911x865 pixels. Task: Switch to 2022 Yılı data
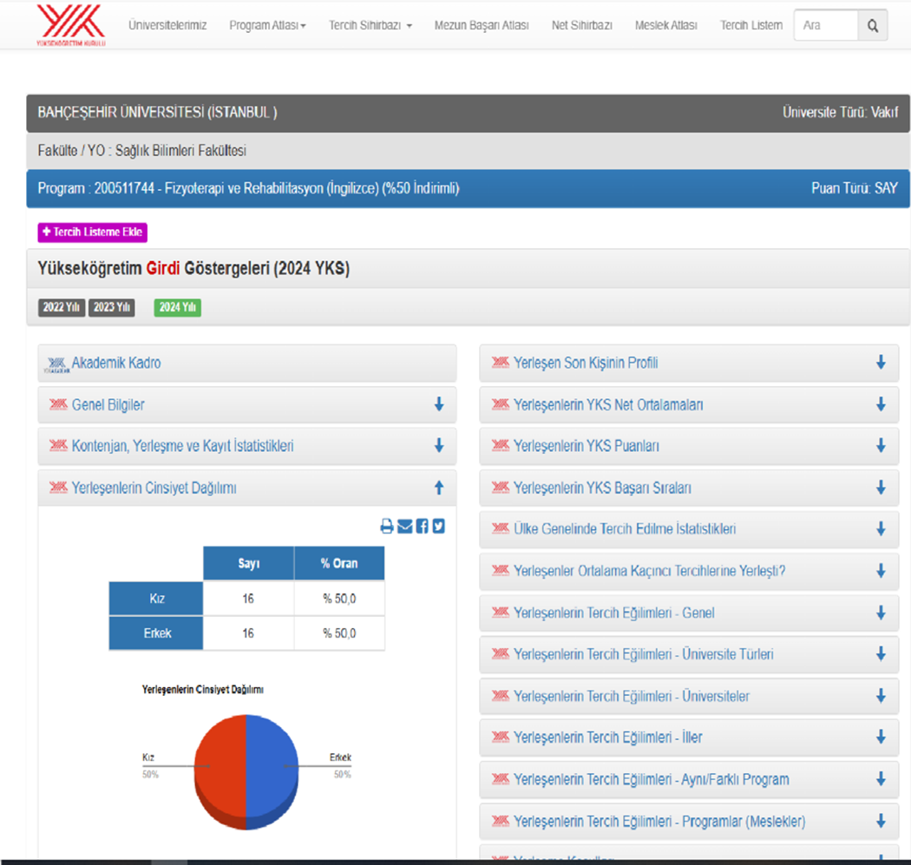62,308
